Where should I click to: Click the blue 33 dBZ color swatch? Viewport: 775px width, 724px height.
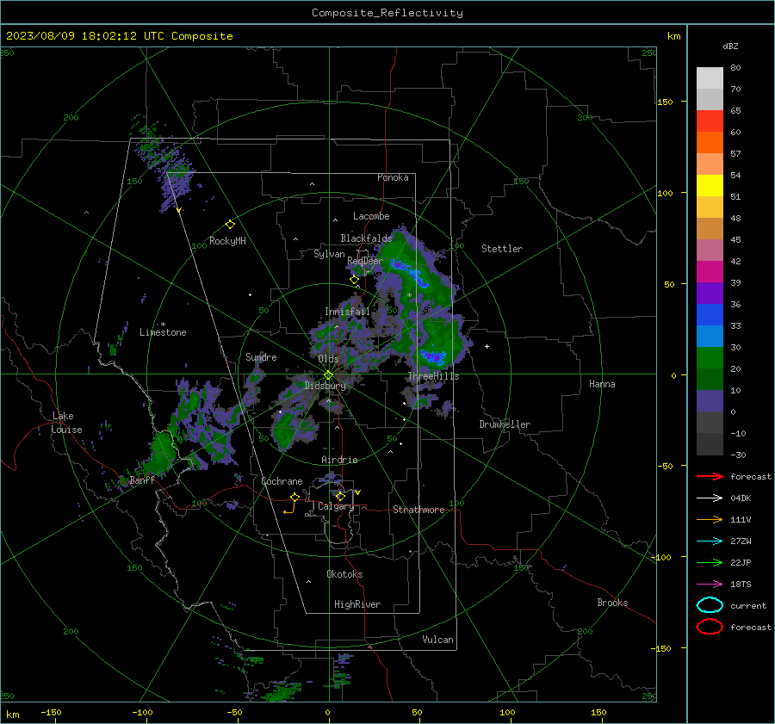pyautogui.click(x=710, y=315)
